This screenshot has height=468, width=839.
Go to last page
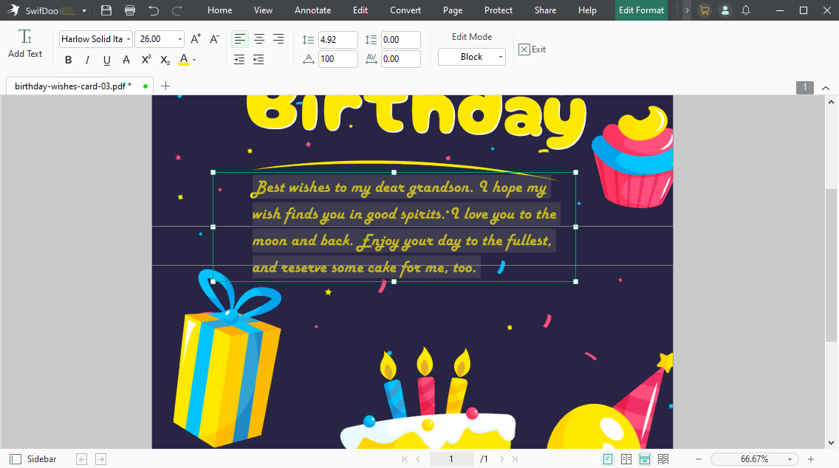515,459
